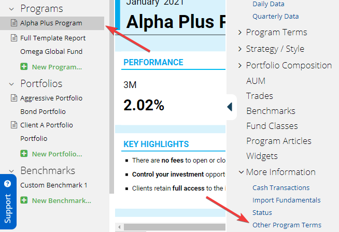Collapse the Portfolios section chevron
The image size is (339, 232).
[12, 84]
